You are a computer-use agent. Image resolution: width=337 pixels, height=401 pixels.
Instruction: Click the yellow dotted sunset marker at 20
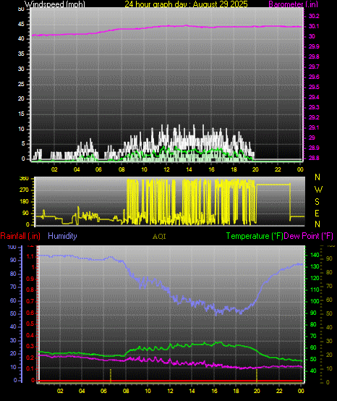coord(257,375)
